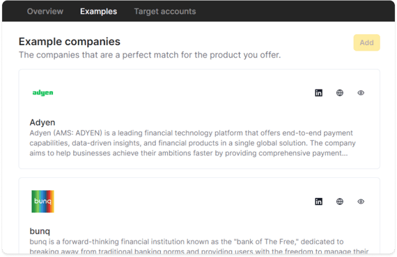Click the 'Example companies' heading
This screenshot has width=397, height=257.
pos(70,42)
